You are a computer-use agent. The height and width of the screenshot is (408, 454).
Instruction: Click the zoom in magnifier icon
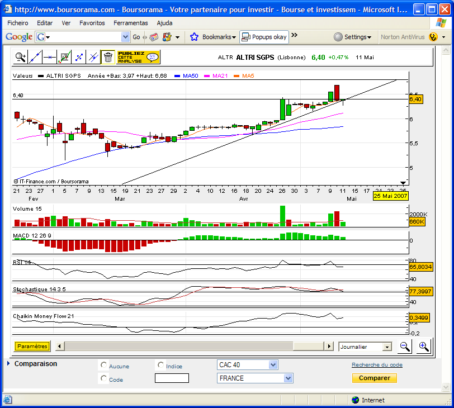point(423,346)
